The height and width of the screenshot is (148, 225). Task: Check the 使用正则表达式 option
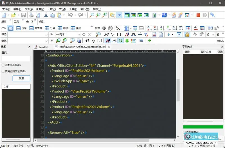click(3, 71)
